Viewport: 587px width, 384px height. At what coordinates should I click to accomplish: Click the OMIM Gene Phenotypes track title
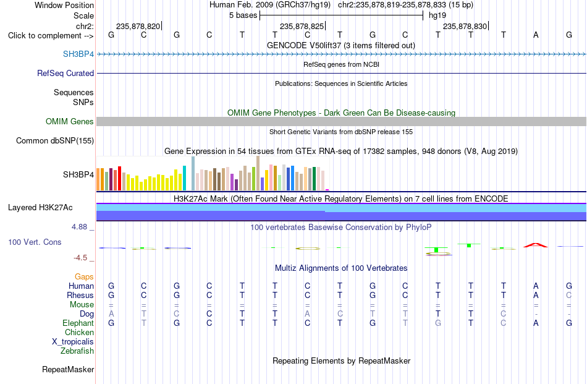[x=341, y=113]
